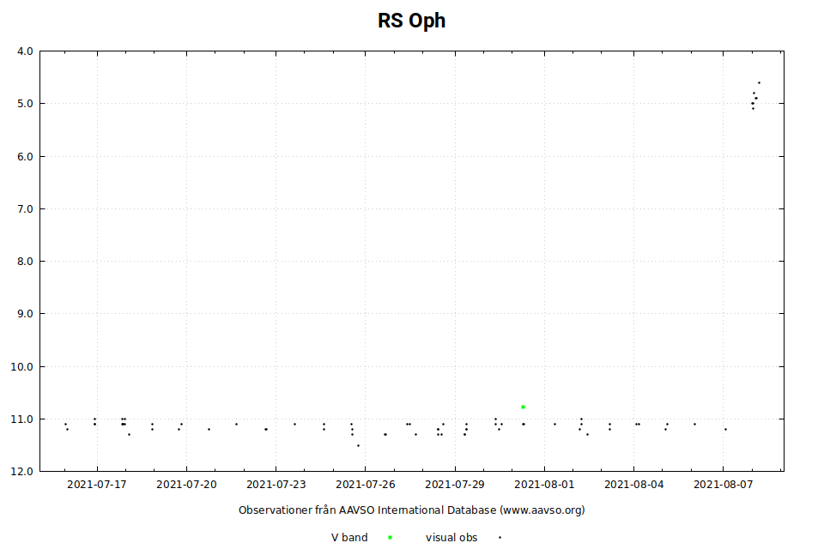This screenshot has height=549, width=824.
Task: Click the visual obs legend marker dot
Action: point(500,538)
